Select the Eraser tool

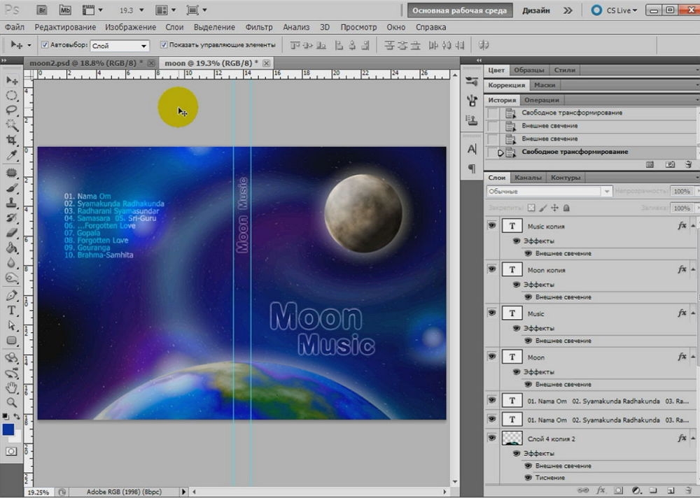(12, 233)
